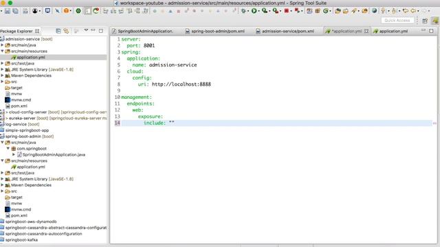Click the Search flashlight toolbar icon
The image size is (440, 247).
point(354,11)
